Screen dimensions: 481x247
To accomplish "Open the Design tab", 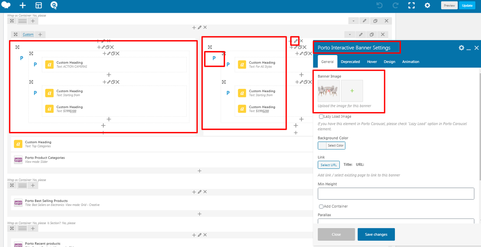I will pos(389,62).
